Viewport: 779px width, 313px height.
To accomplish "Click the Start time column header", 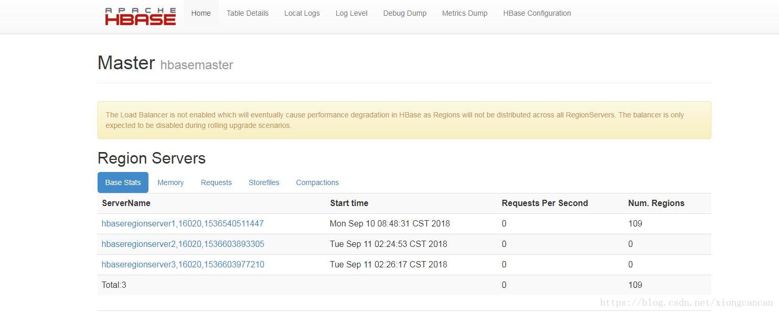I will [349, 203].
